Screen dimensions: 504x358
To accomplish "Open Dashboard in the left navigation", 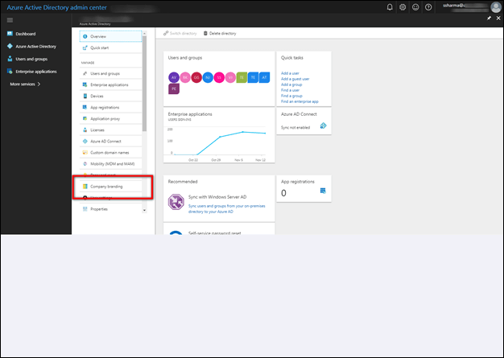I will tap(26, 34).
